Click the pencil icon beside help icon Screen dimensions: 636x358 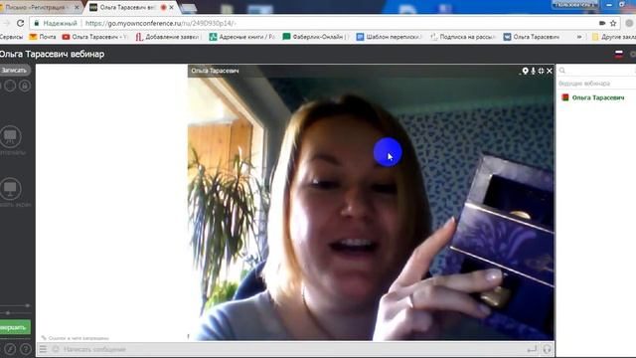click(x=10, y=349)
